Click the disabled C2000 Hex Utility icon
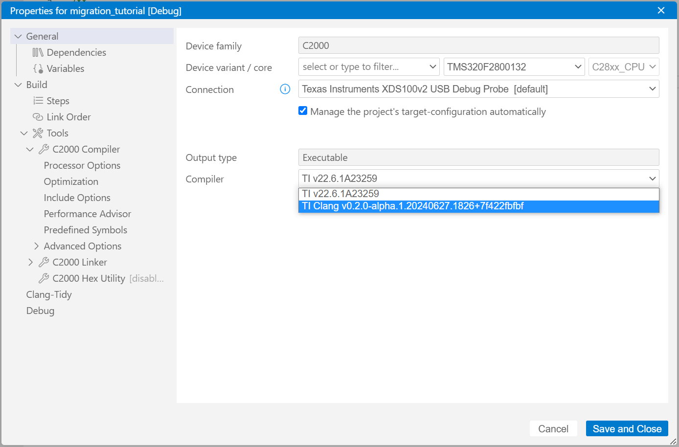The width and height of the screenshot is (679, 447). [45, 278]
